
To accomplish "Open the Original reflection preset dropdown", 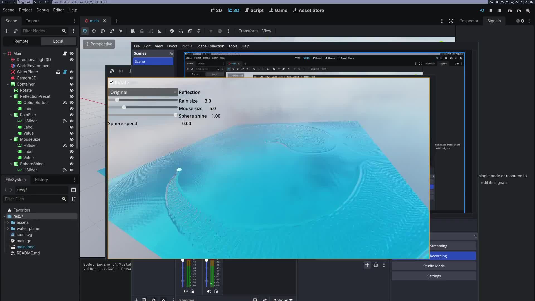I will coord(143,92).
